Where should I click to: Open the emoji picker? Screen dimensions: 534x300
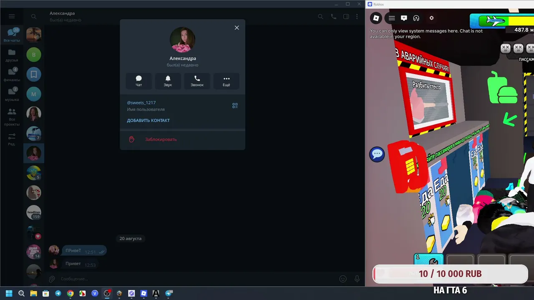[343, 279]
